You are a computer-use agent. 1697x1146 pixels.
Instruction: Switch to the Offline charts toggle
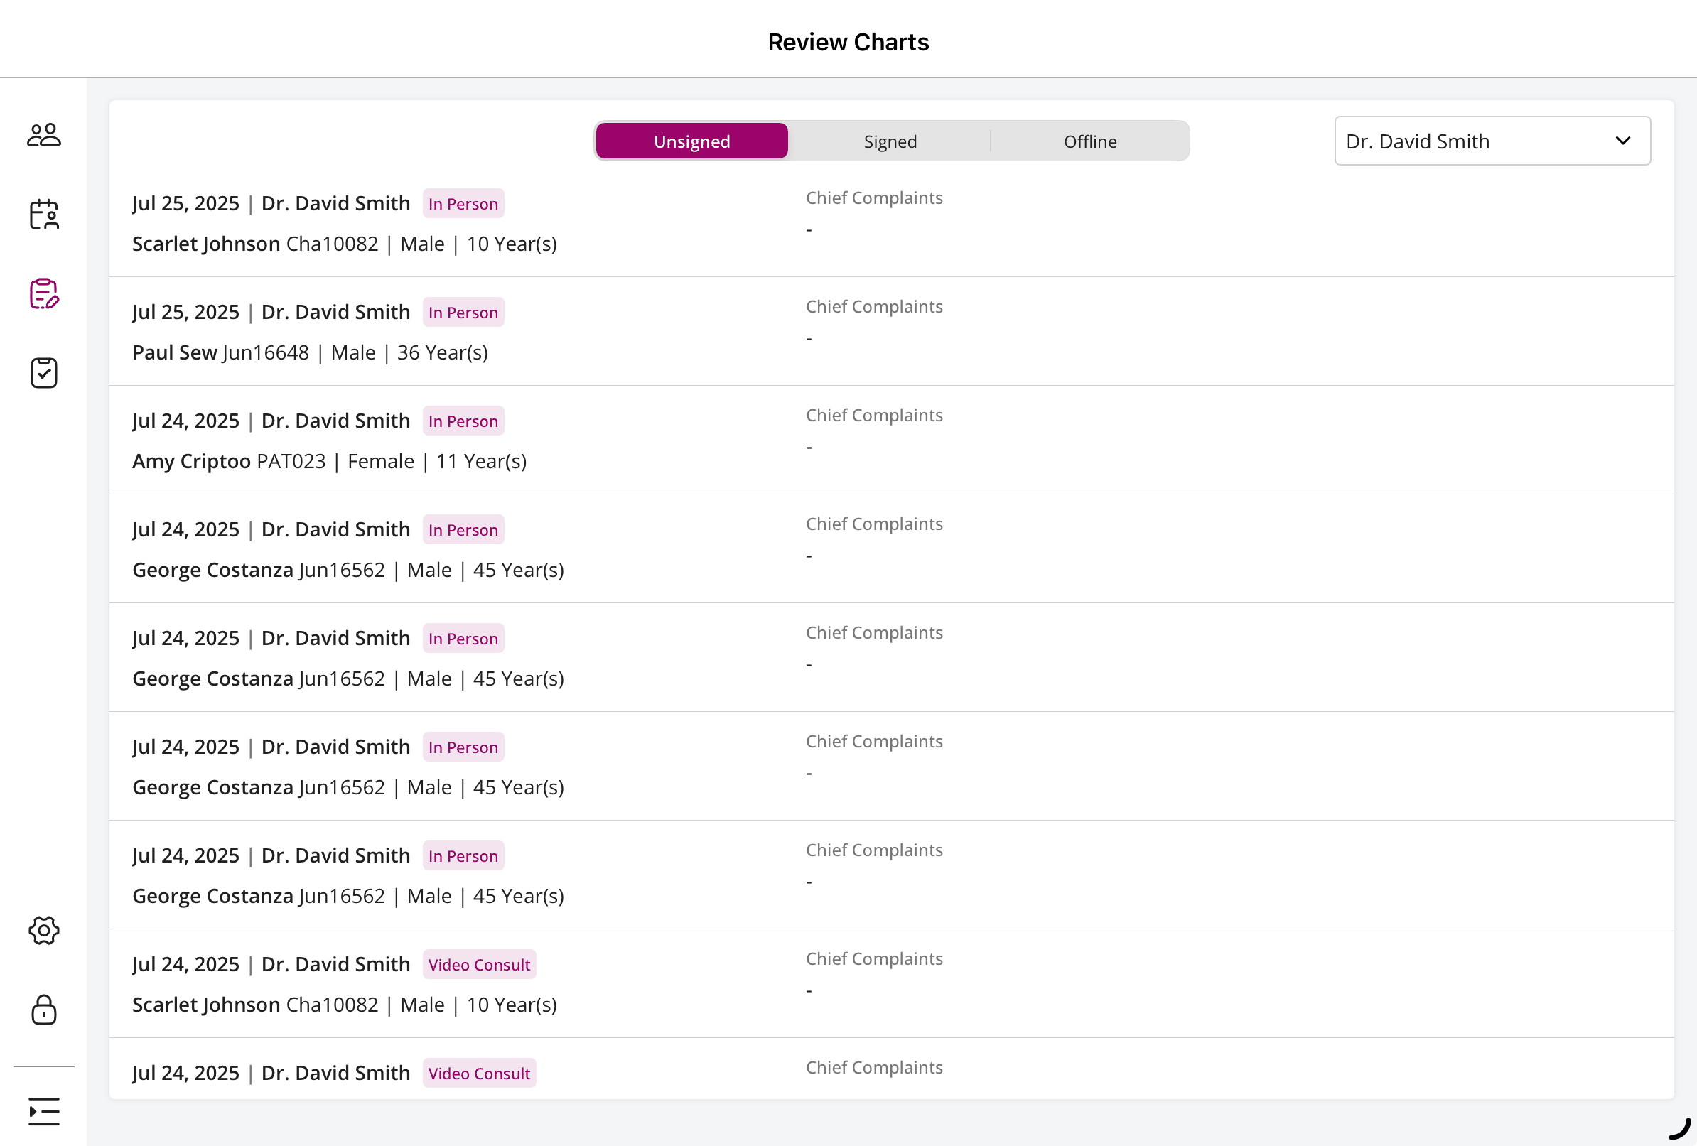(x=1089, y=141)
